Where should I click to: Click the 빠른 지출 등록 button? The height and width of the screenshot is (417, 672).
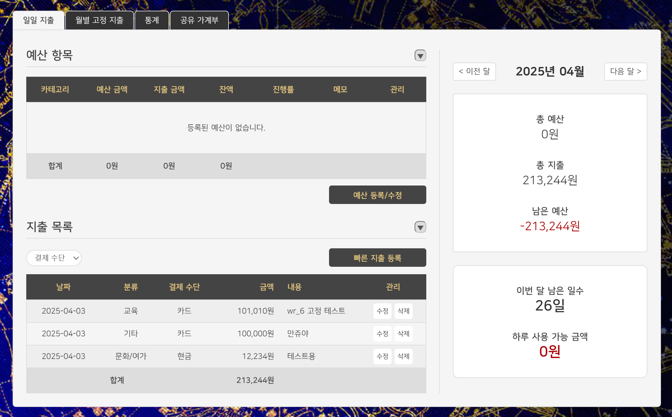(377, 258)
